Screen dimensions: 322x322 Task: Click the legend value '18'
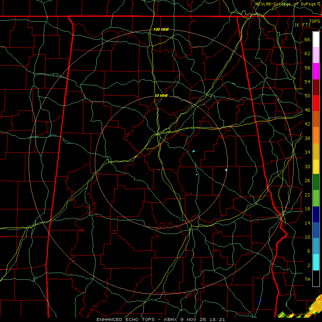(307, 209)
